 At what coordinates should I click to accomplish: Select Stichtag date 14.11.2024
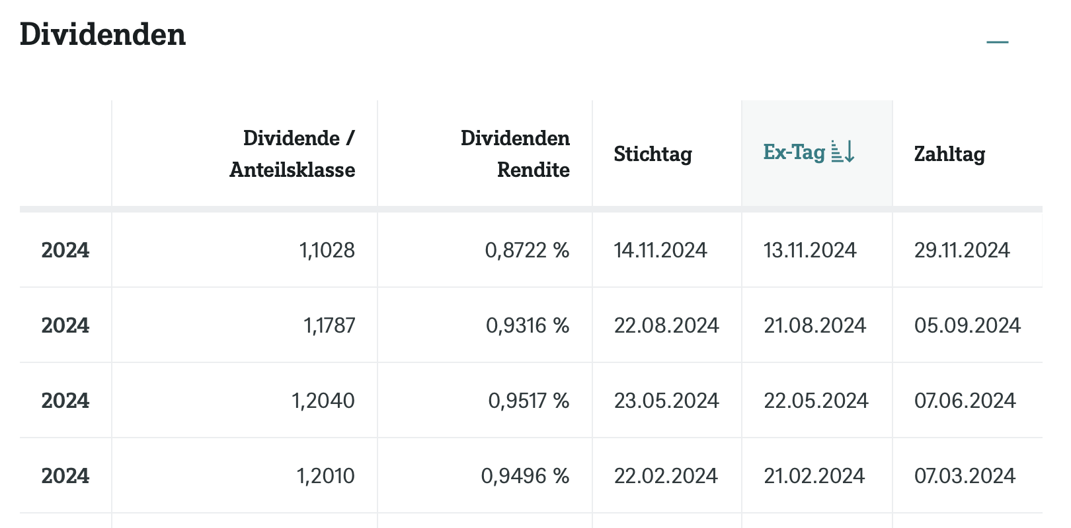click(660, 250)
